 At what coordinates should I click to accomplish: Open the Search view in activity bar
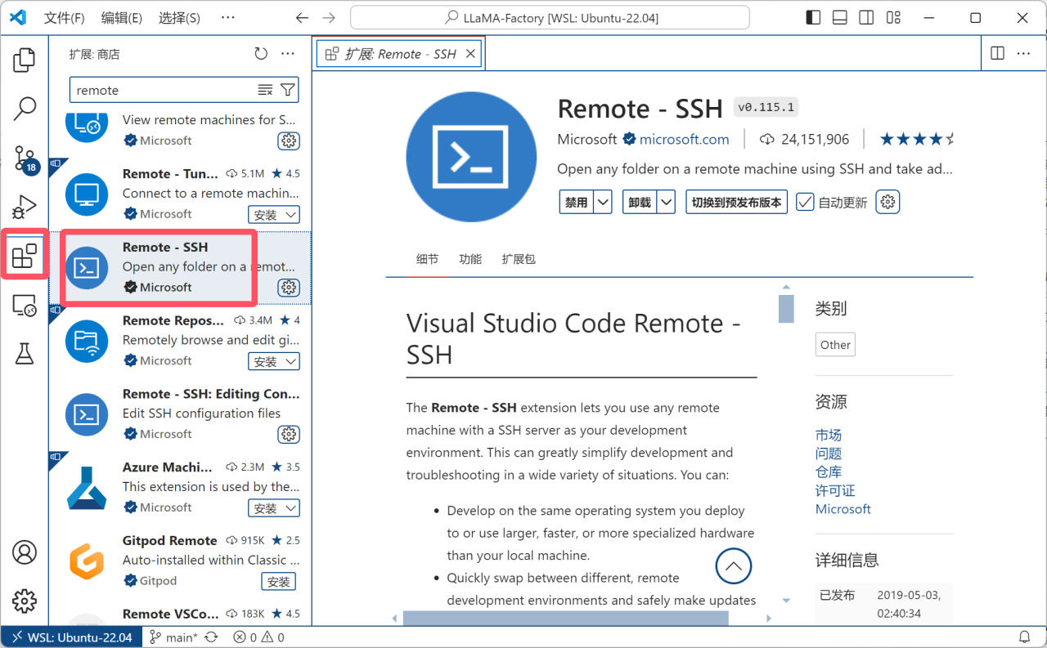(x=25, y=108)
